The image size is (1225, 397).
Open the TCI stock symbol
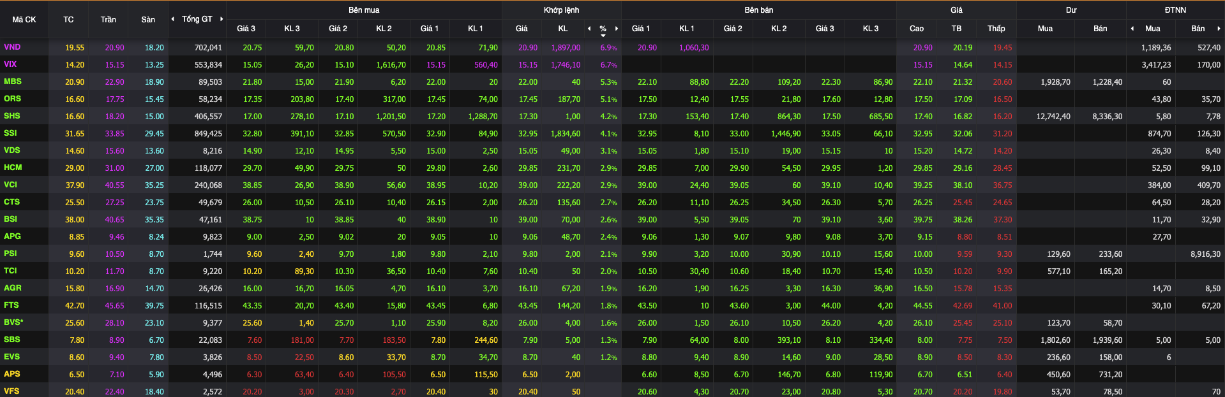(10, 271)
